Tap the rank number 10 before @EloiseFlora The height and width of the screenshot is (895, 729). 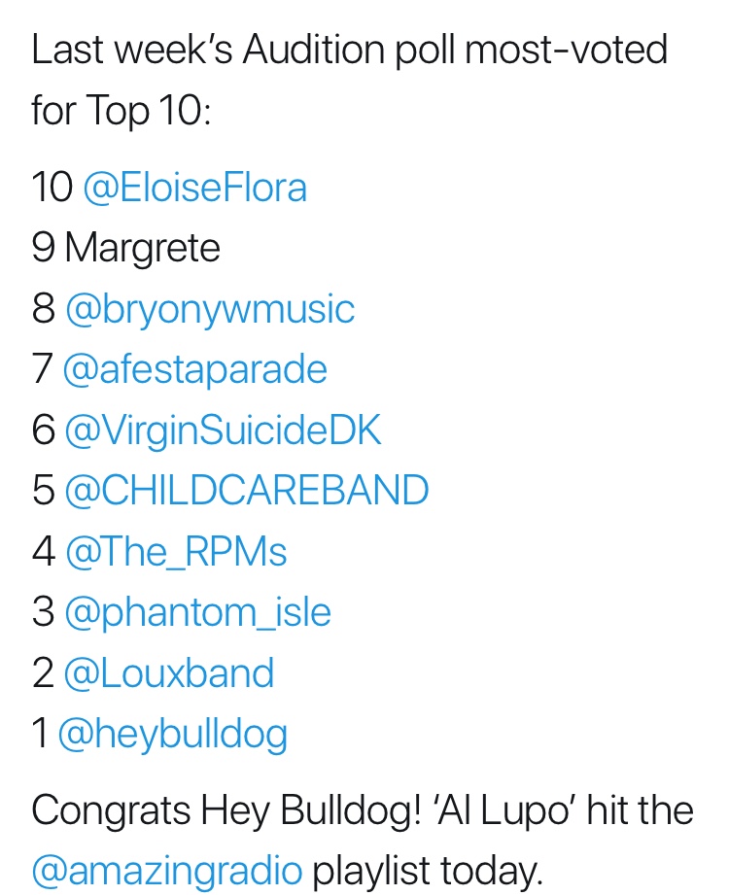(x=52, y=188)
